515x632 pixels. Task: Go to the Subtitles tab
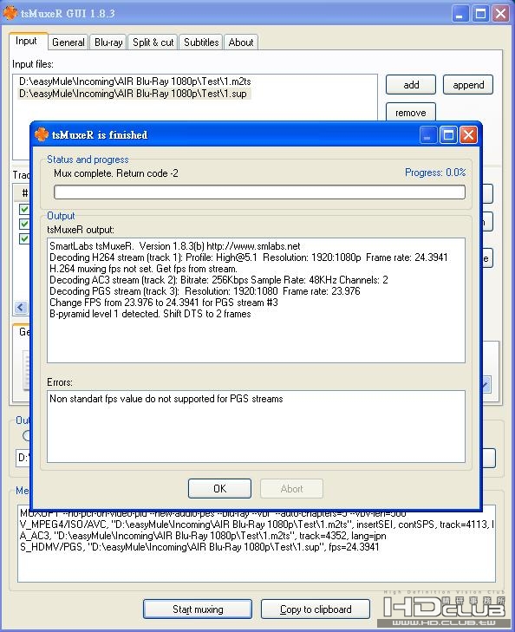(x=201, y=42)
